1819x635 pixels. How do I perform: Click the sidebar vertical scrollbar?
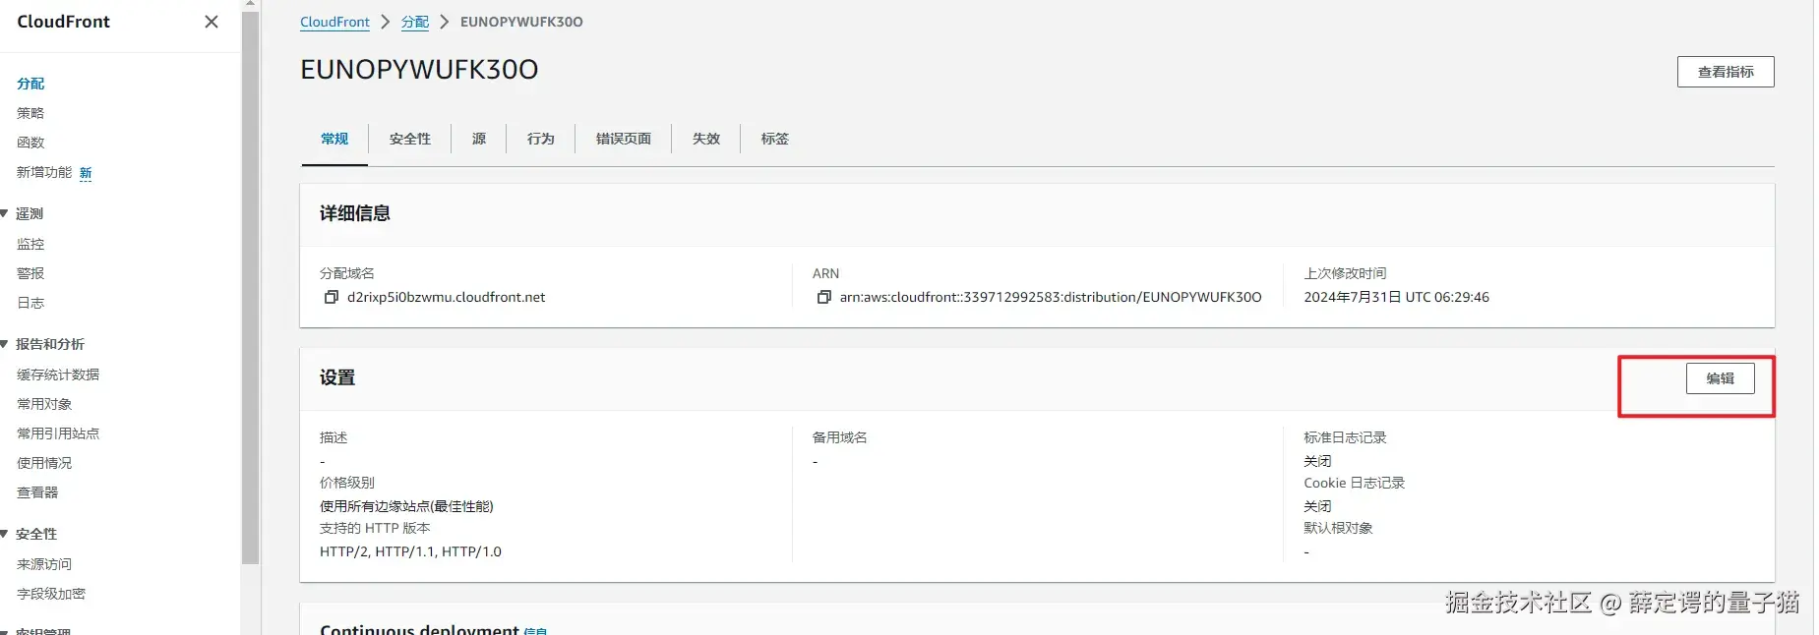pos(251,287)
